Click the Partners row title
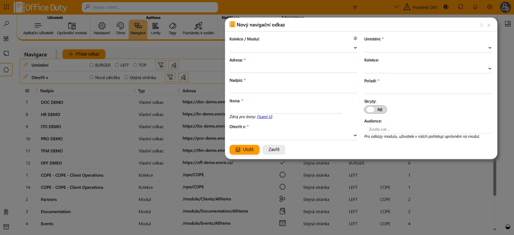 coord(49,199)
